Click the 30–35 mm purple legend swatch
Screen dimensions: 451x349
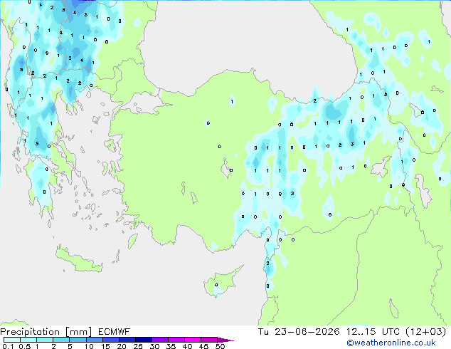point(159,340)
